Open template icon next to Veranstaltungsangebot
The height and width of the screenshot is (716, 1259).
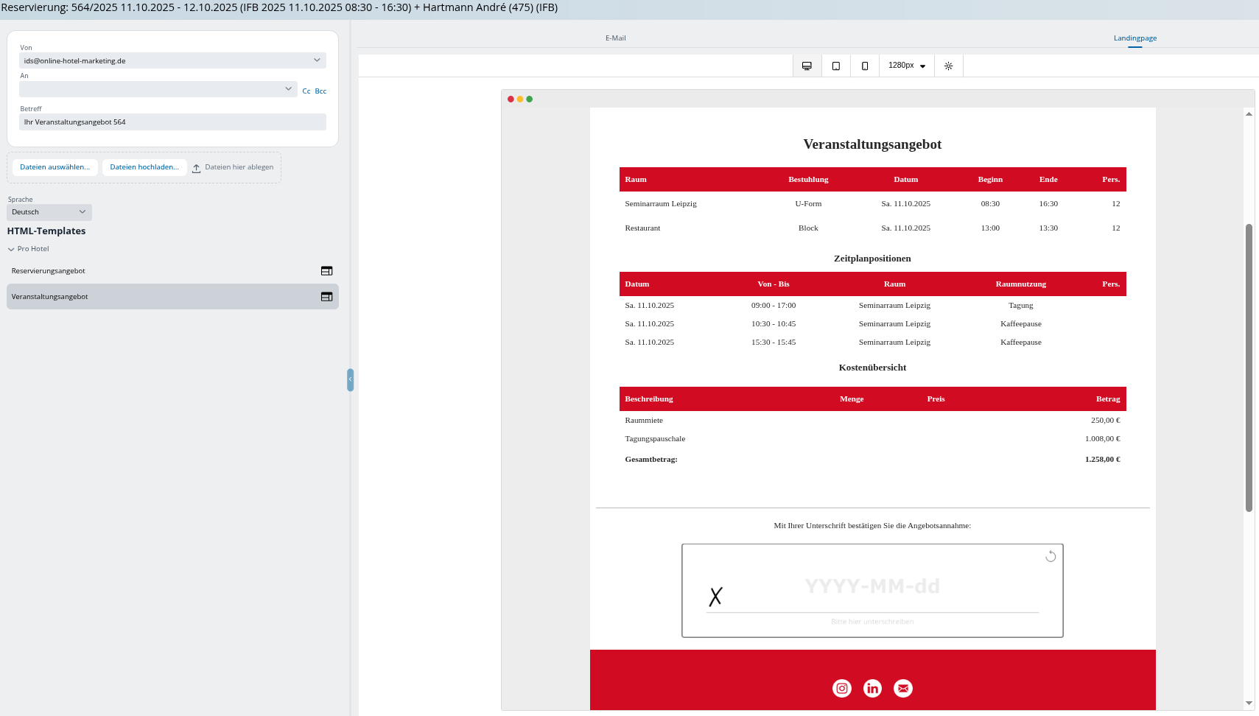click(x=326, y=297)
